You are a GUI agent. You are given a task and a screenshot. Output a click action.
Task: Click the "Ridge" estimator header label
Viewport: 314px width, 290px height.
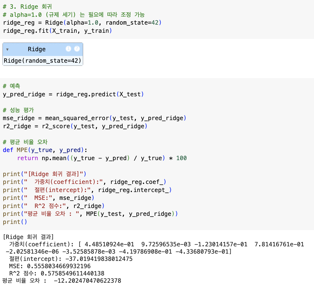[x=37, y=49]
